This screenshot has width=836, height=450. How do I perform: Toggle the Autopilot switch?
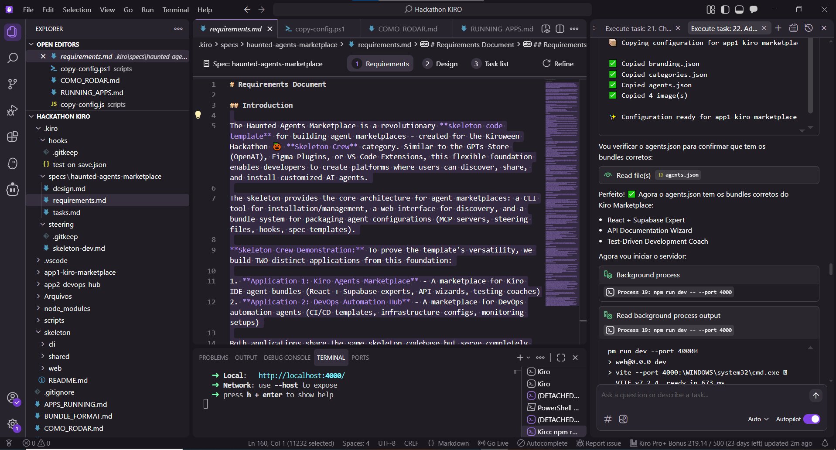[x=812, y=419]
